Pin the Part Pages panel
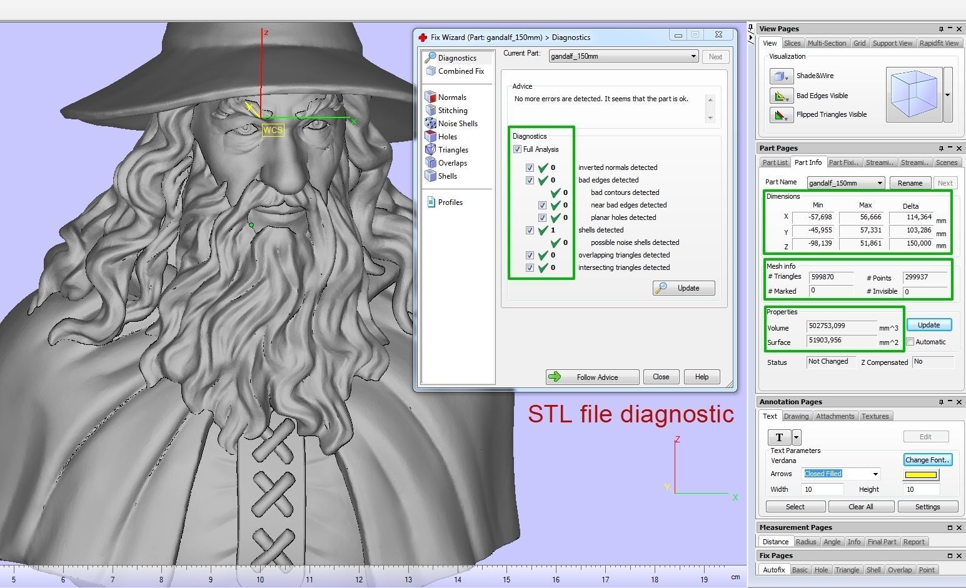This screenshot has width=966, height=588. (940, 148)
